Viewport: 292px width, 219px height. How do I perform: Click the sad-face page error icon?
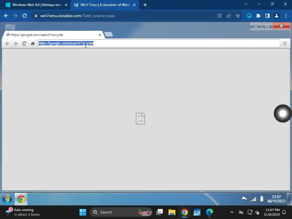coord(140,118)
